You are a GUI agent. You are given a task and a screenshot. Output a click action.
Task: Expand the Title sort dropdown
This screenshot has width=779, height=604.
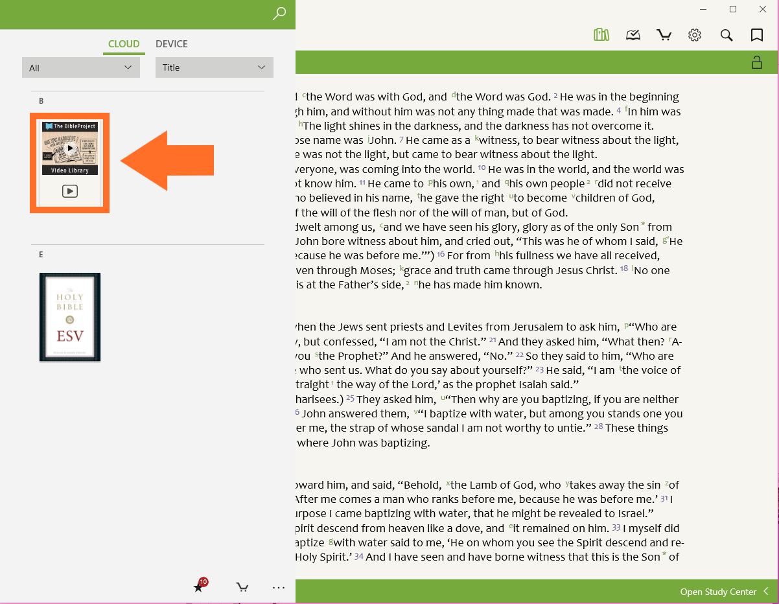pyautogui.click(x=214, y=67)
